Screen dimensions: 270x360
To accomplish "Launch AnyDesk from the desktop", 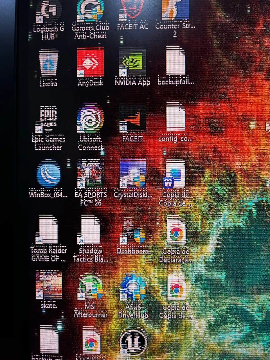I will 90,62.
